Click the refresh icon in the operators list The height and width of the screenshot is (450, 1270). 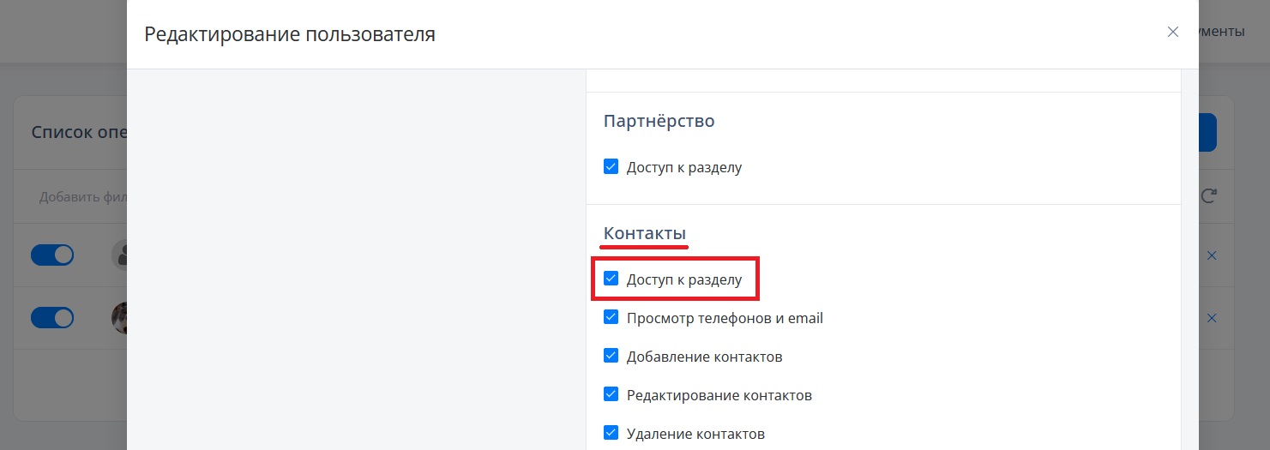[x=1209, y=196]
